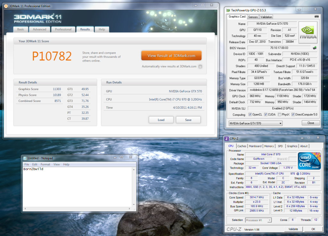Viewport: 328px width, 236px height.
Task: Click the GPU Clock field showing 860 MHz
Action: click(x=255, y=96)
